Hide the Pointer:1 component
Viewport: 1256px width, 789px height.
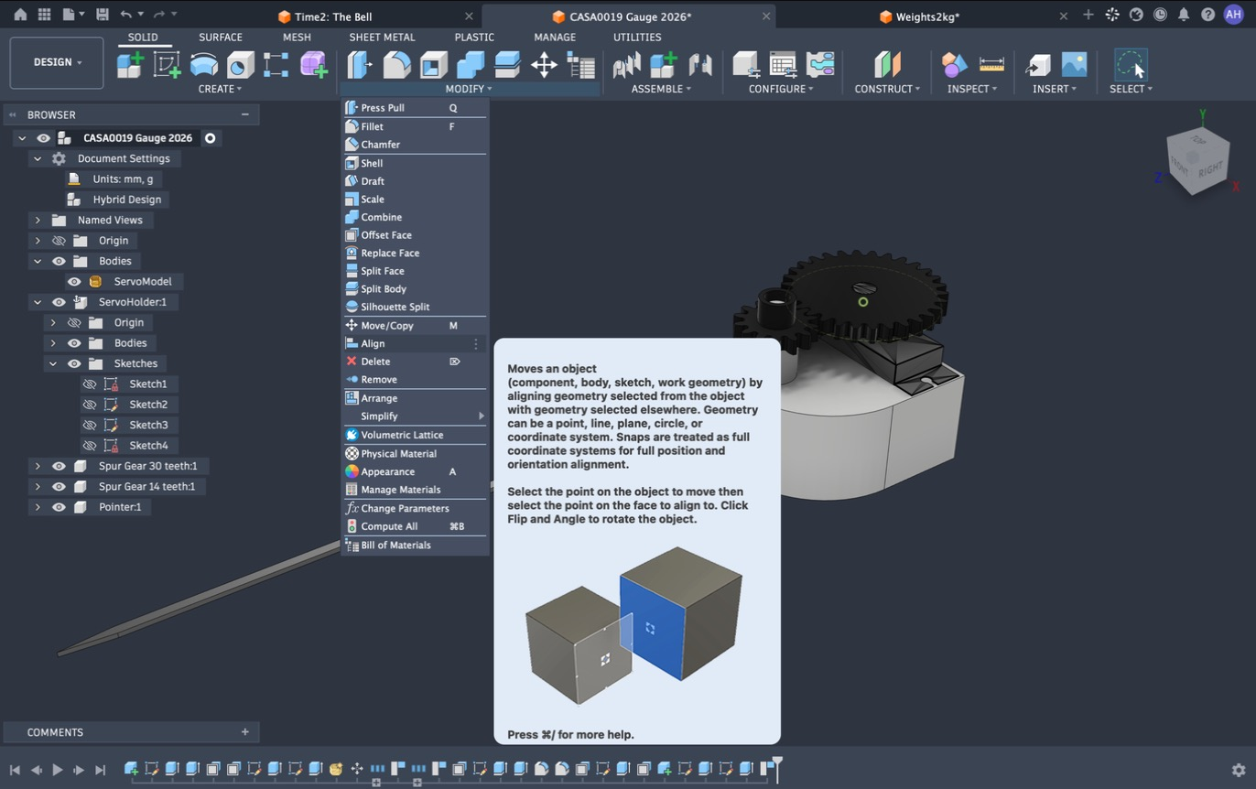tap(59, 507)
